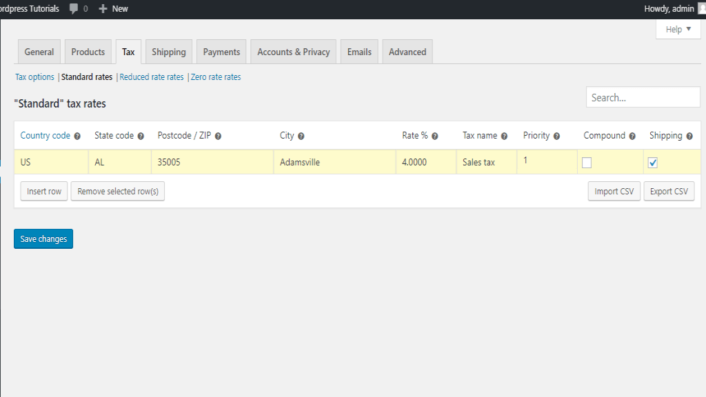Click the help icon beside State code
Image resolution: width=706 pixels, height=397 pixels.
pyautogui.click(x=141, y=136)
